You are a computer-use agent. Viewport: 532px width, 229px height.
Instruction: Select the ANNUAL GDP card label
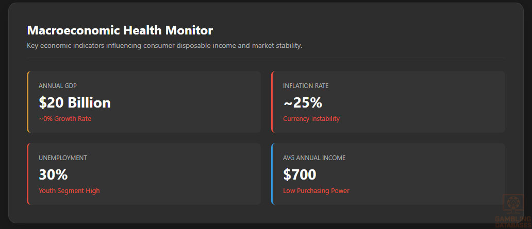tap(58, 86)
